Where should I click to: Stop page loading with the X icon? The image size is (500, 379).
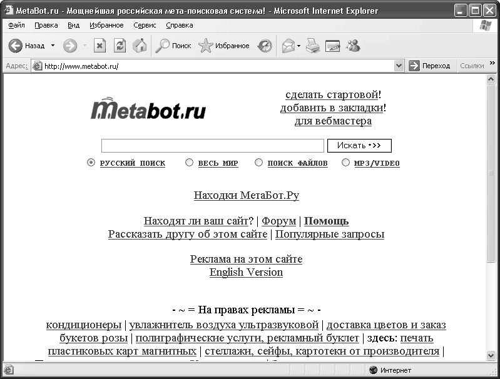tap(99, 46)
